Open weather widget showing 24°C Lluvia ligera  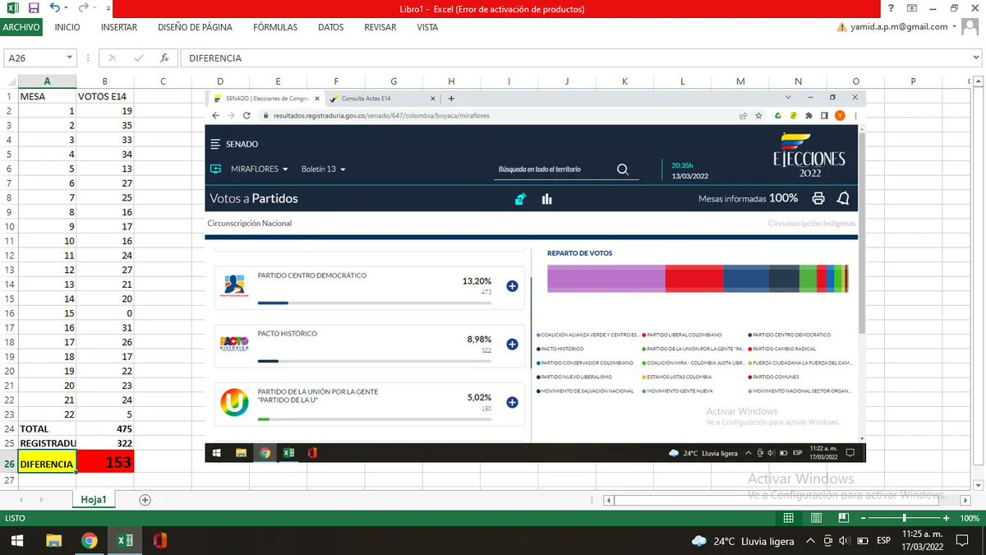[743, 541]
